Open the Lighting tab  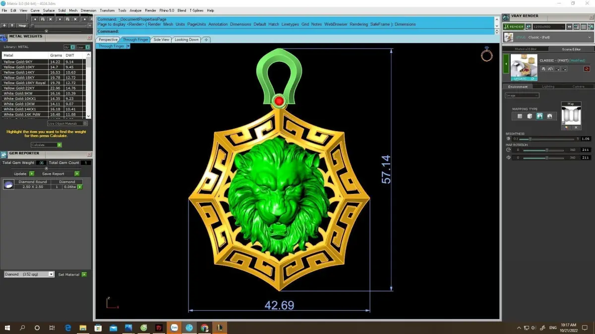(548, 86)
